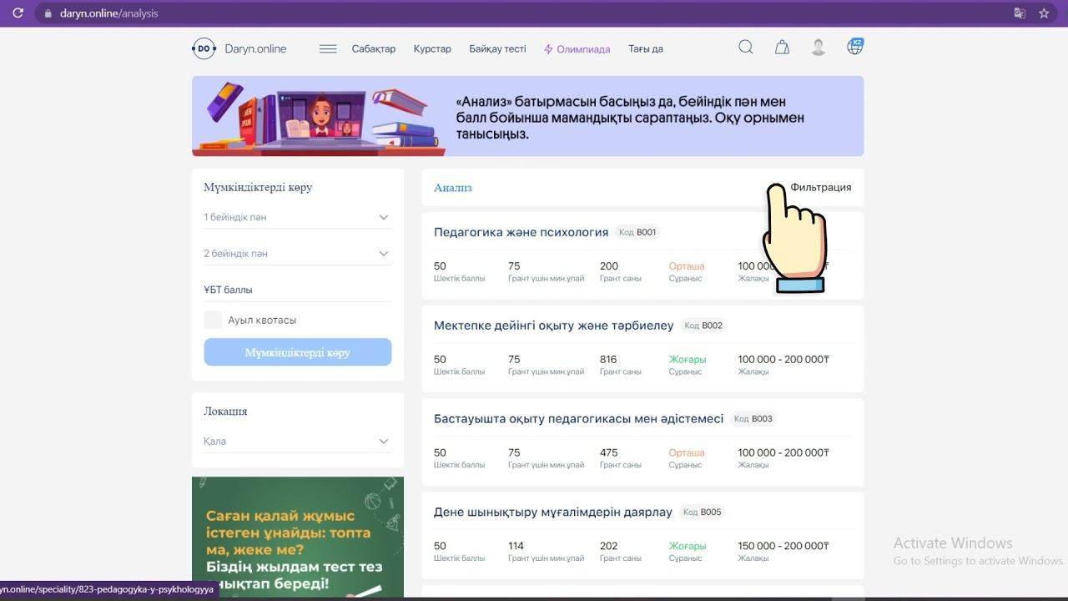Click the Анализ banner image
This screenshot has height=601, width=1068.
pyautogui.click(x=527, y=116)
